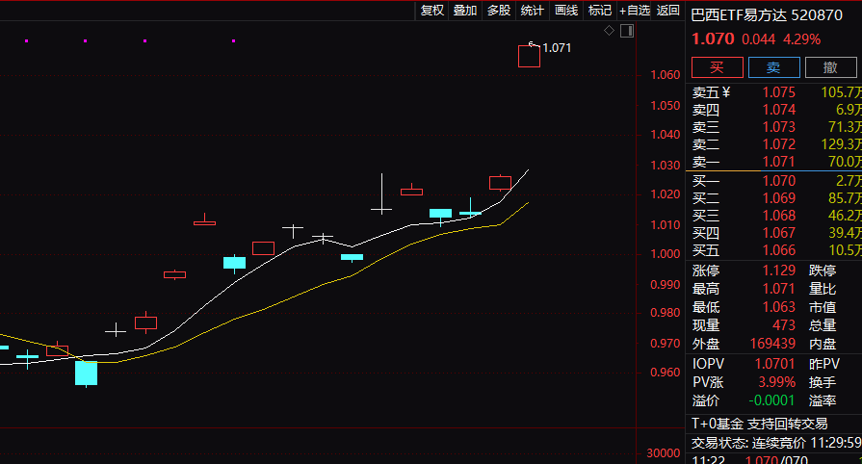Select 叠加 overlay in toolbar
This screenshot has height=464, width=862.
[x=465, y=11]
